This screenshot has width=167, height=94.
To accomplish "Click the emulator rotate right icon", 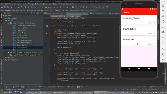I will coord(163,27).
